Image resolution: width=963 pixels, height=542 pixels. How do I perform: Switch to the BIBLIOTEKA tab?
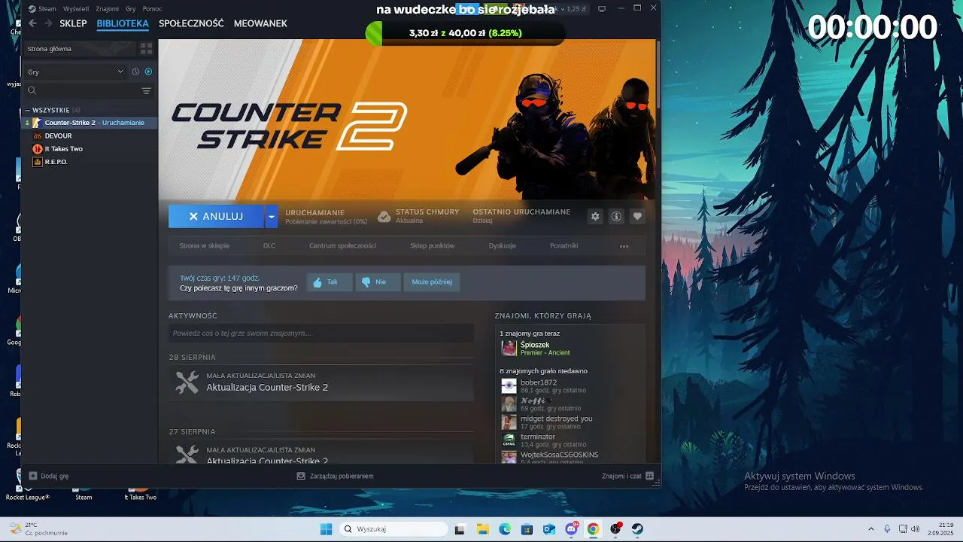123,23
